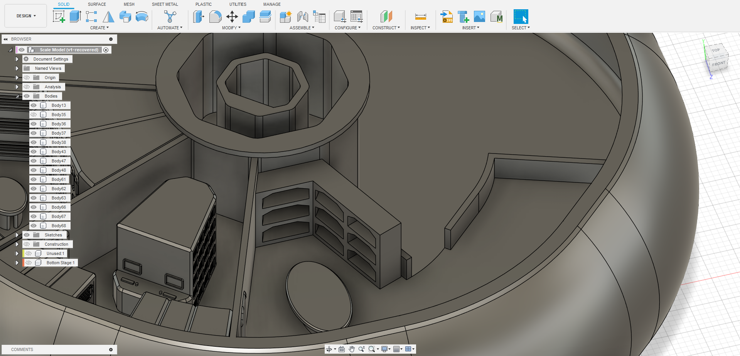Click the ViewCube TOP face
This screenshot has height=356, width=740.
pyautogui.click(x=716, y=51)
